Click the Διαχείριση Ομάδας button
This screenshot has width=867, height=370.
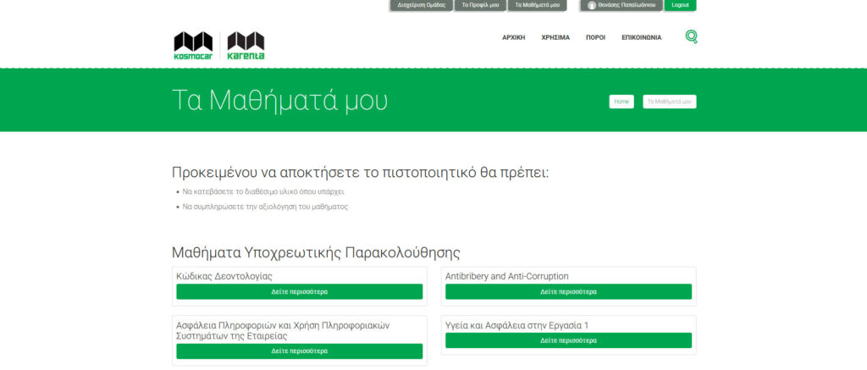pyautogui.click(x=421, y=5)
